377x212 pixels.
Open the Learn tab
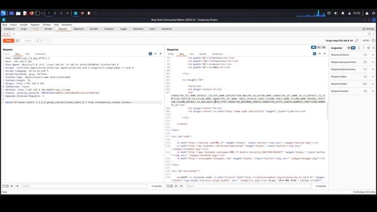pyautogui.click(x=152, y=29)
